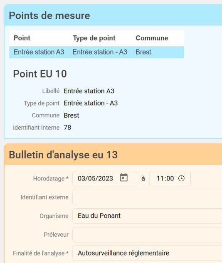Select the Entrée station A3 table row
Image resolution: width=222 pixels, height=263 pixels.
(96, 52)
